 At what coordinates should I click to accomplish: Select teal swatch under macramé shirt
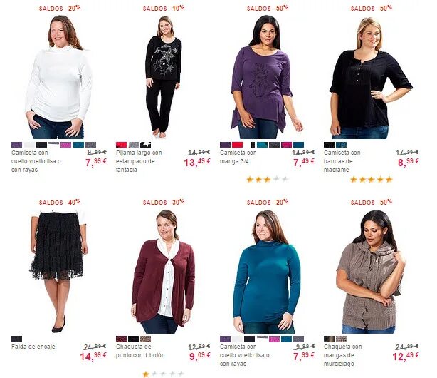click(341, 145)
